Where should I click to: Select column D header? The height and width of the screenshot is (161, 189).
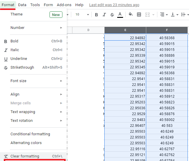click(88, 30)
